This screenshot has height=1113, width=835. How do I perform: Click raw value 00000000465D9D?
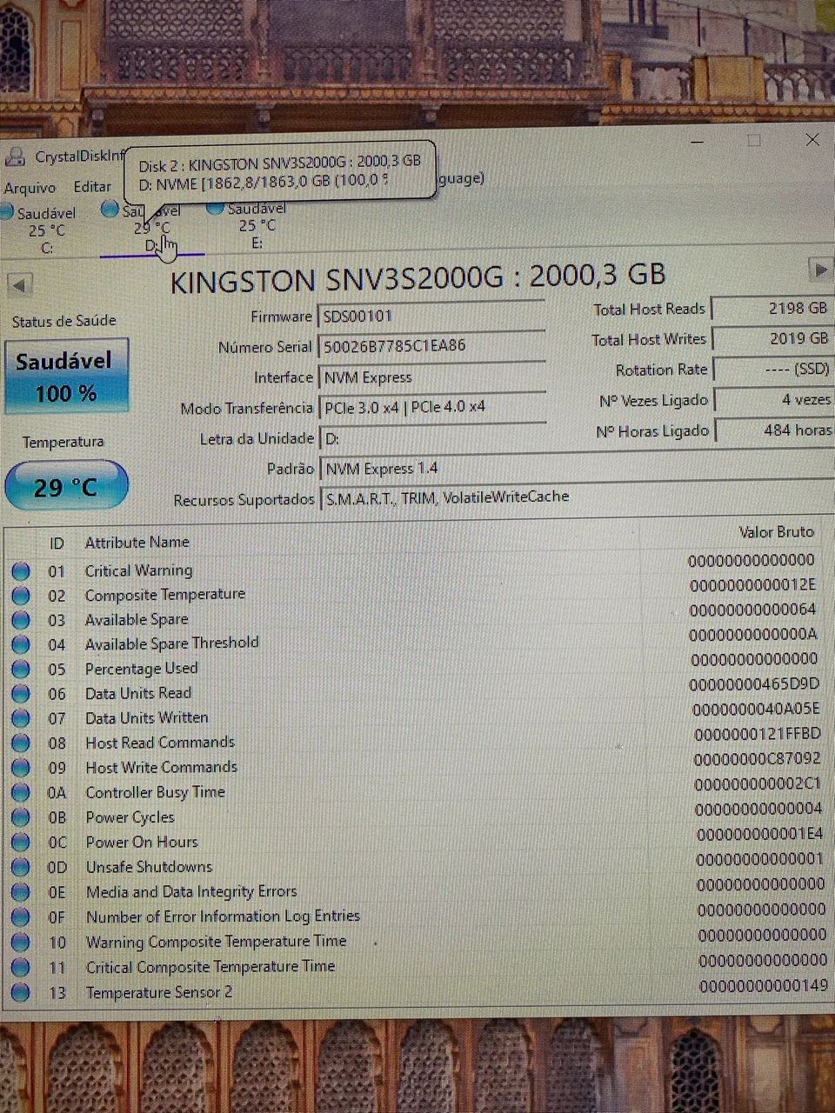coord(754,683)
